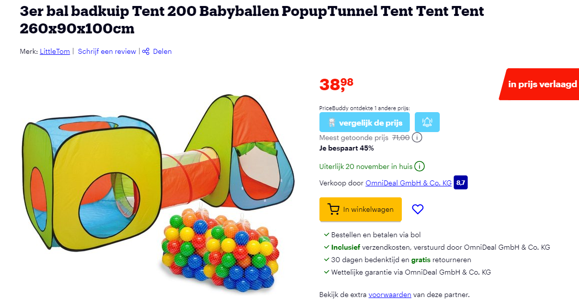Click the Je bespaart 45% text

point(346,148)
